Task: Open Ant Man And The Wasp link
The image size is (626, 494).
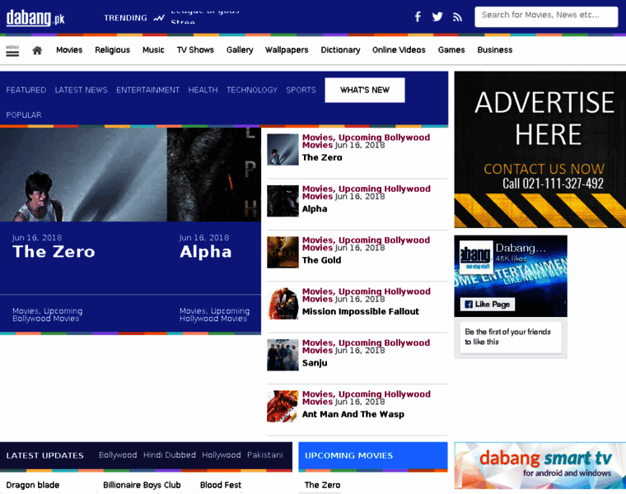Action: pyautogui.click(x=353, y=414)
